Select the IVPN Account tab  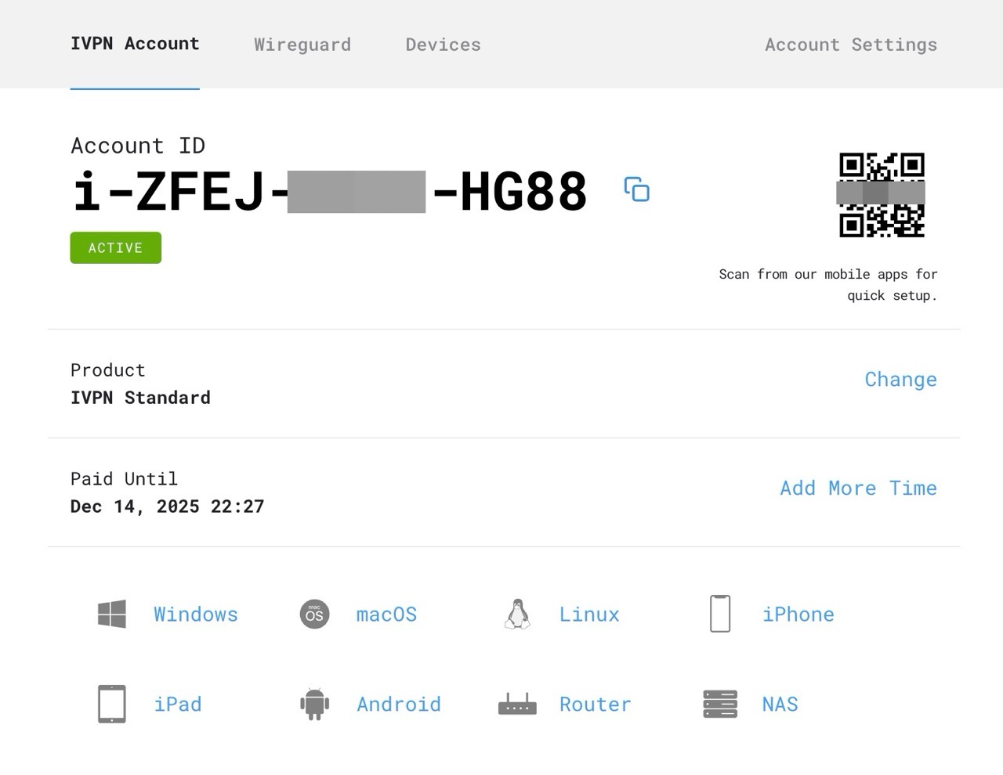tap(135, 44)
